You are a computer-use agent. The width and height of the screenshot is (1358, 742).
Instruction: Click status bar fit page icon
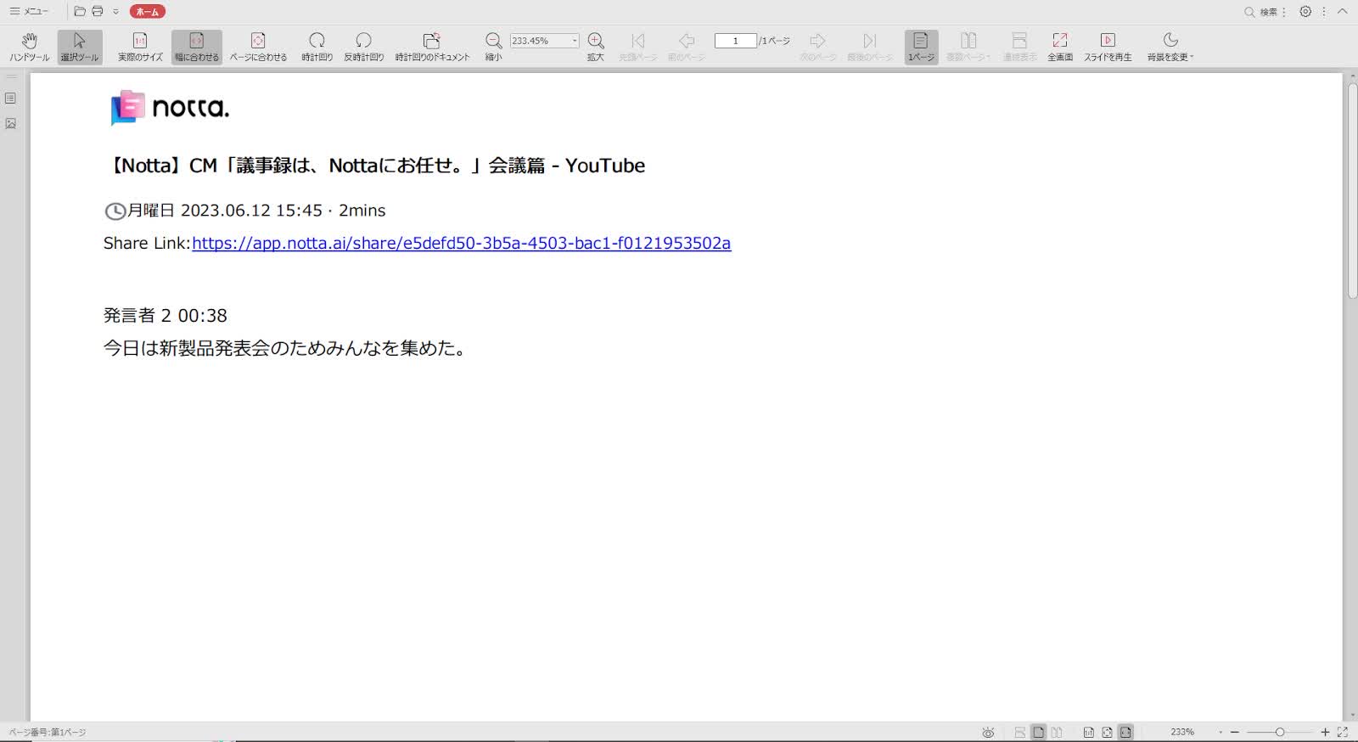point(1107,732)
